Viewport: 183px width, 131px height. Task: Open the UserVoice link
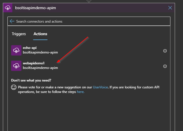point(100,87)
